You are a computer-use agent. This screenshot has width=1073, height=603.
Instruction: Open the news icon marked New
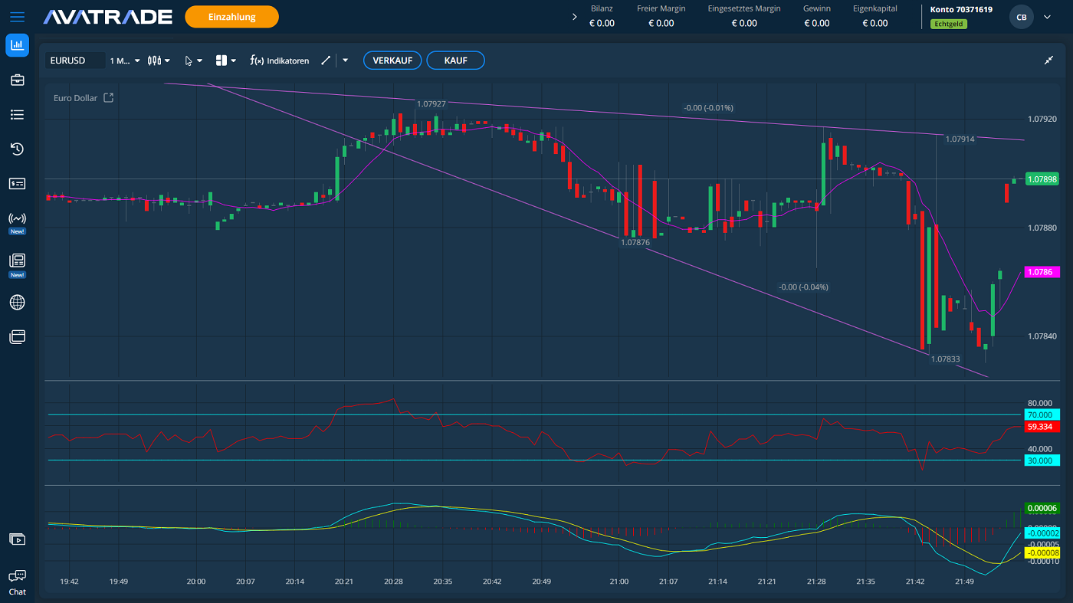pyautogui.click(x=17, y=261)
